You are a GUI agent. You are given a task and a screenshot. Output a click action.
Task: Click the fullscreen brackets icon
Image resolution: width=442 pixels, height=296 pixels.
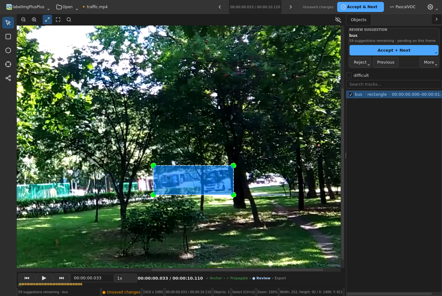[x=58, y=20]
